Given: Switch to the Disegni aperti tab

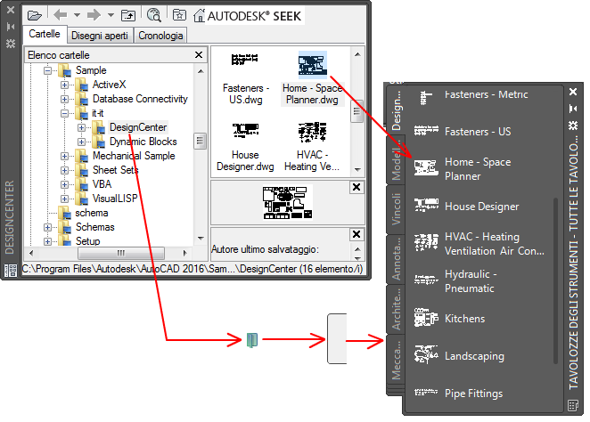Looking at the screenshot, I should tap(100, 36).
